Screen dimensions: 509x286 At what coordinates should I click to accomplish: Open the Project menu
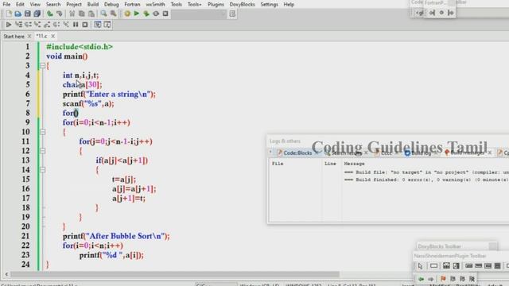pyautogui.click(x=74, y=4)
